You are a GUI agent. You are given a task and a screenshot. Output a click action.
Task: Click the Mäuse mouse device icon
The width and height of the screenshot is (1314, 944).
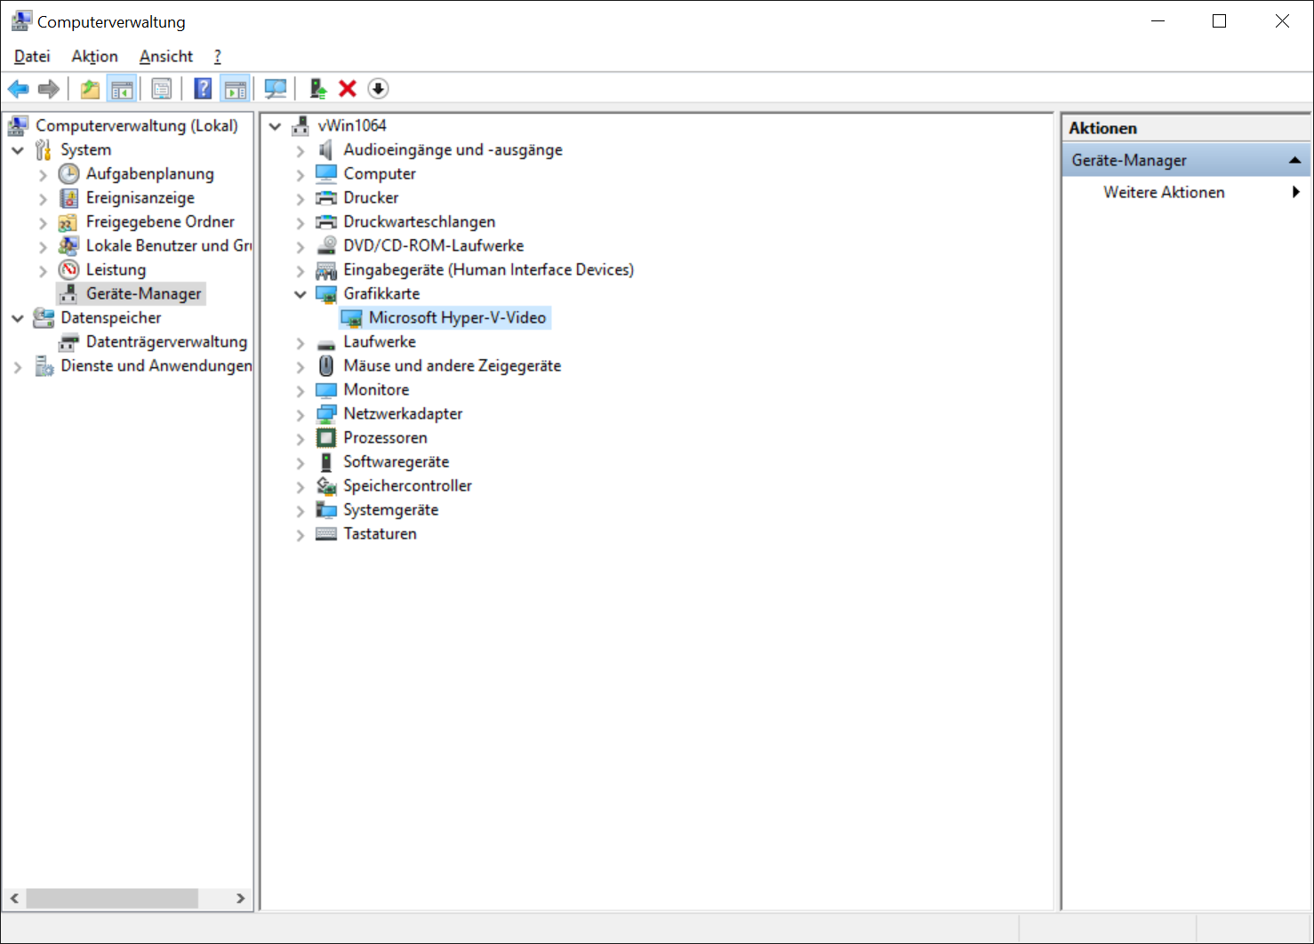coord(326,365)
